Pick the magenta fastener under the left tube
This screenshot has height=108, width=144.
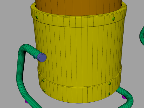pos(26,102)
